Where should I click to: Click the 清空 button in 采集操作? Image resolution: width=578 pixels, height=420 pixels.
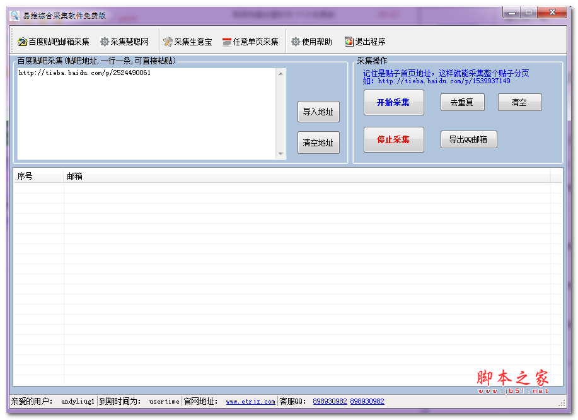click(x=520, y=102)
